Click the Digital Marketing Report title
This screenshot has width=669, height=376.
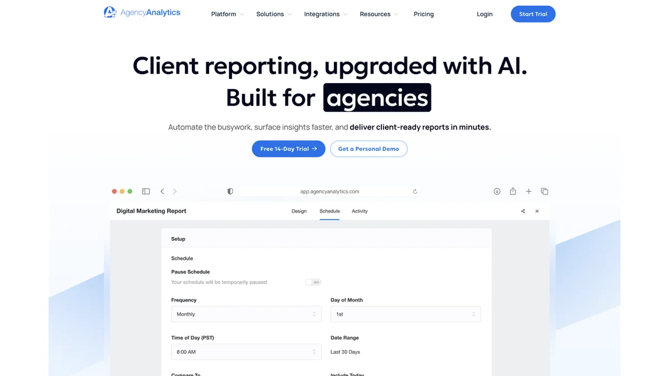tap(152, 211)
